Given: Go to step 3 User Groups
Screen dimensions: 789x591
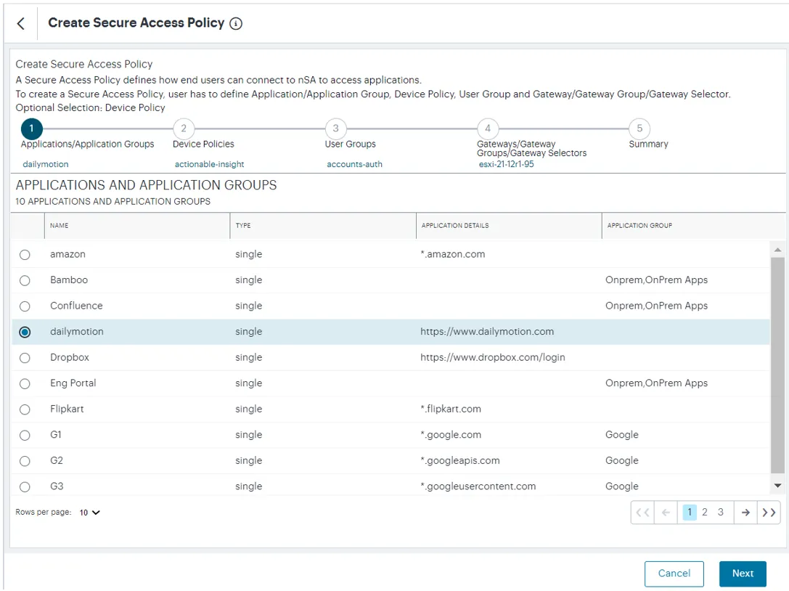Looking at the screenshot, I should 335,129.
